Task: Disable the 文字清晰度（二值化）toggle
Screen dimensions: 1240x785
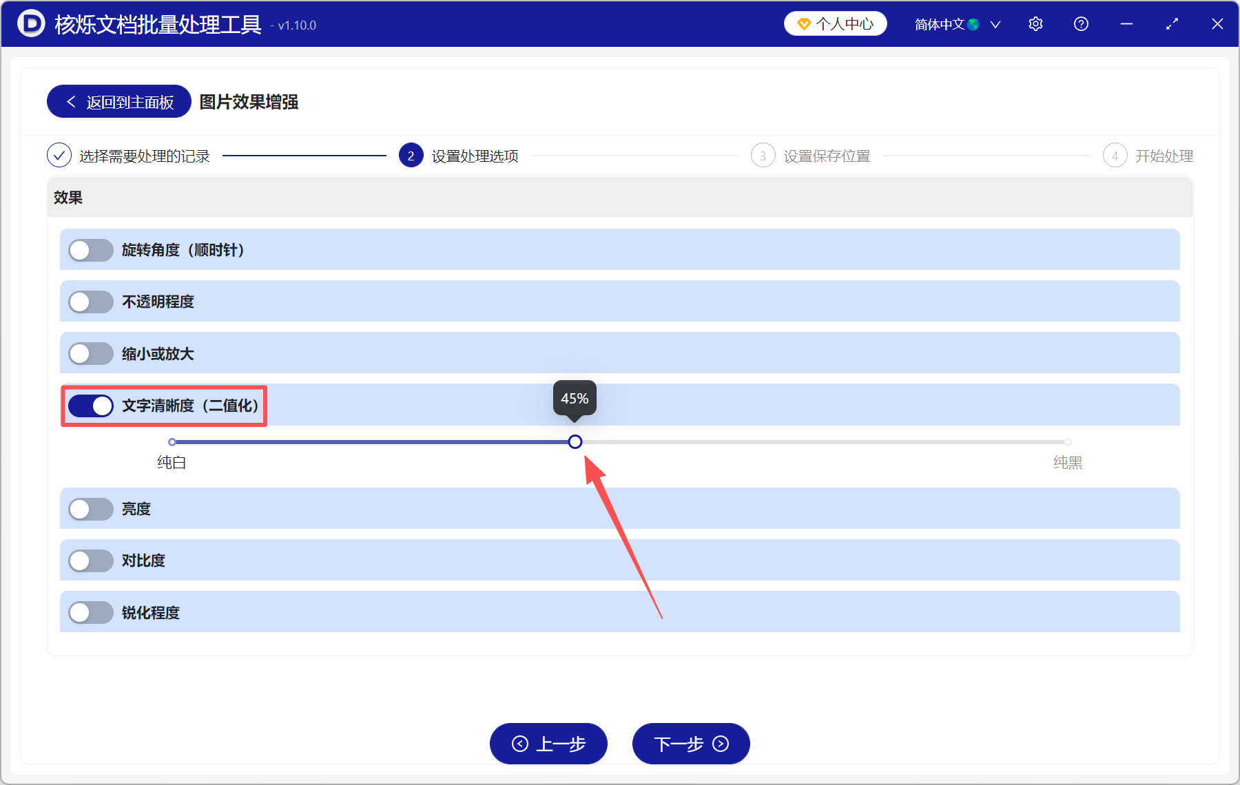Action: click(x=90, y=406)
